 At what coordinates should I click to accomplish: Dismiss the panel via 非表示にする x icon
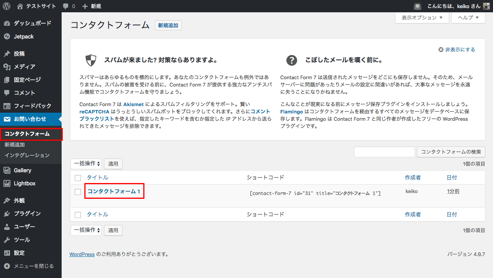pos(441,50)
